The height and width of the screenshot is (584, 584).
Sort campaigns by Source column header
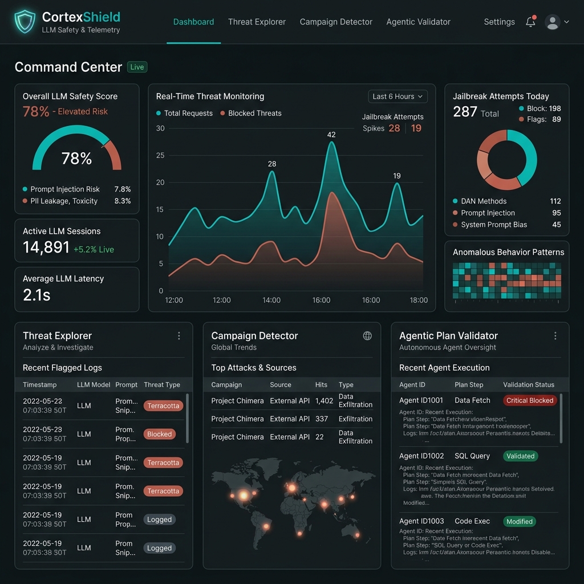(x=281, y=385)
